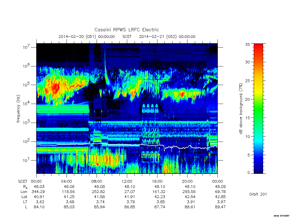Click the 10^4 frequency axis tick label
The image size is (290, 217).
point(27,104)
